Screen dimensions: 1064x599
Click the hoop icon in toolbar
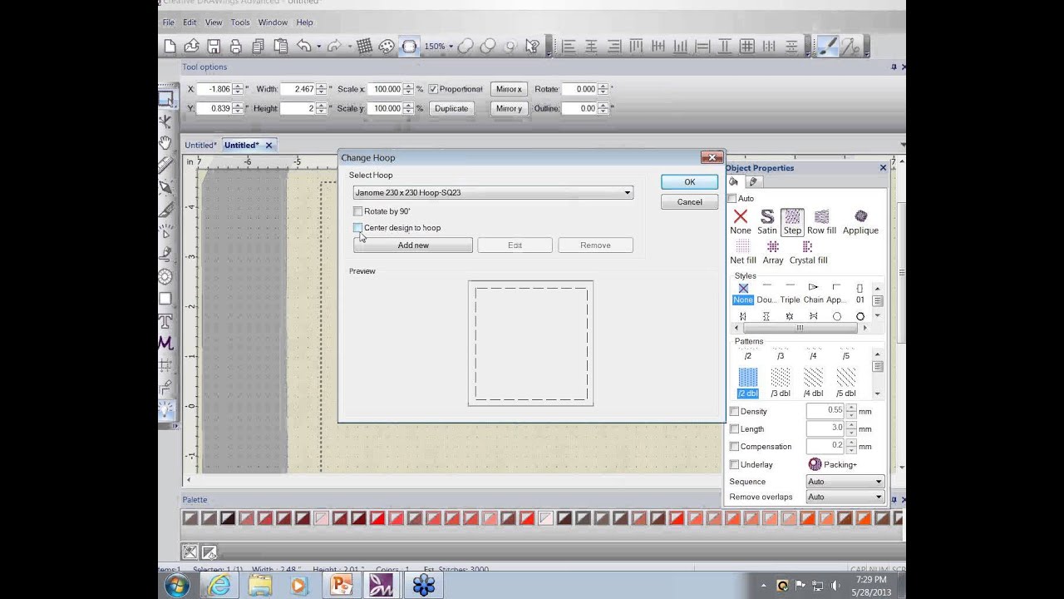(410, 47)
